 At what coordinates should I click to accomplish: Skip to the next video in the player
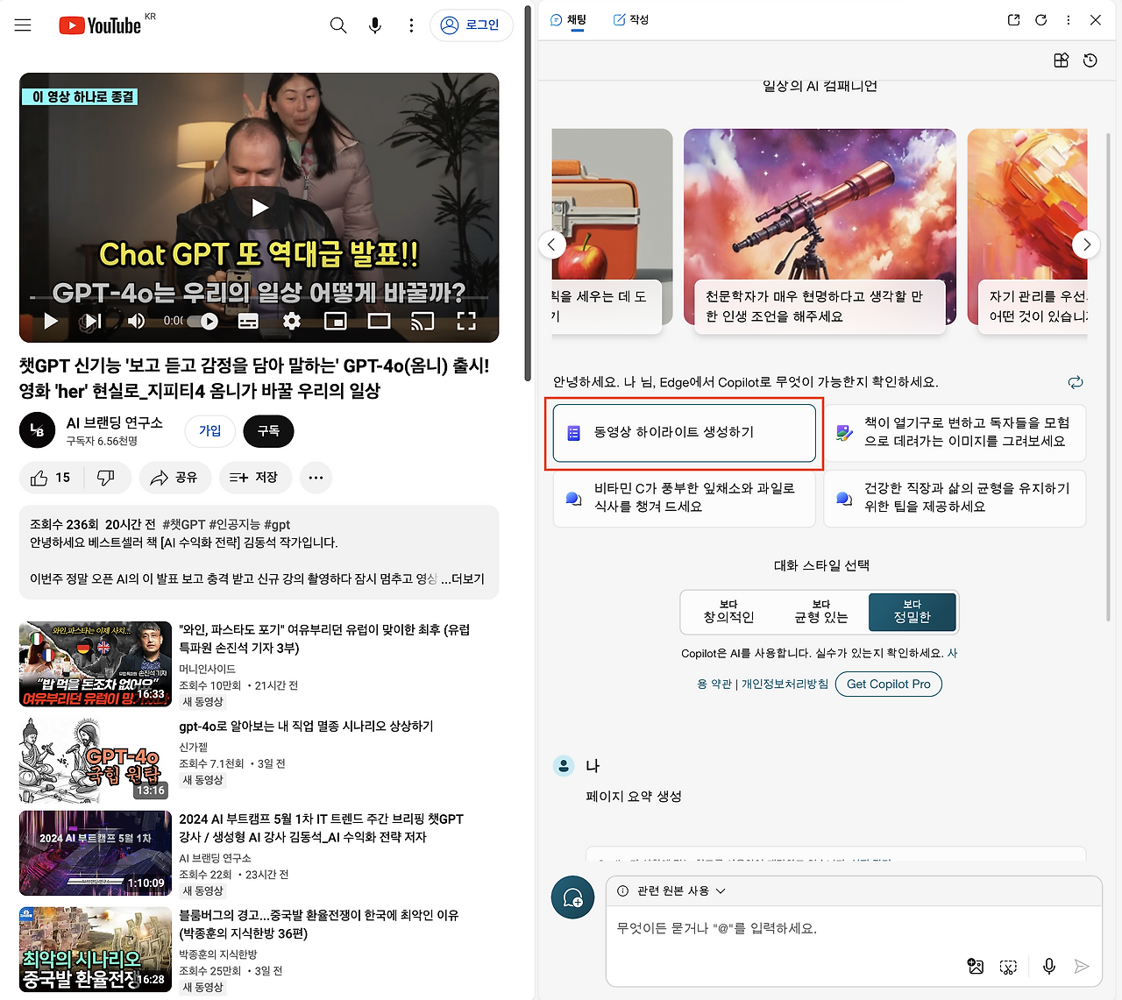pyautogui.click(x=93, y=321)
